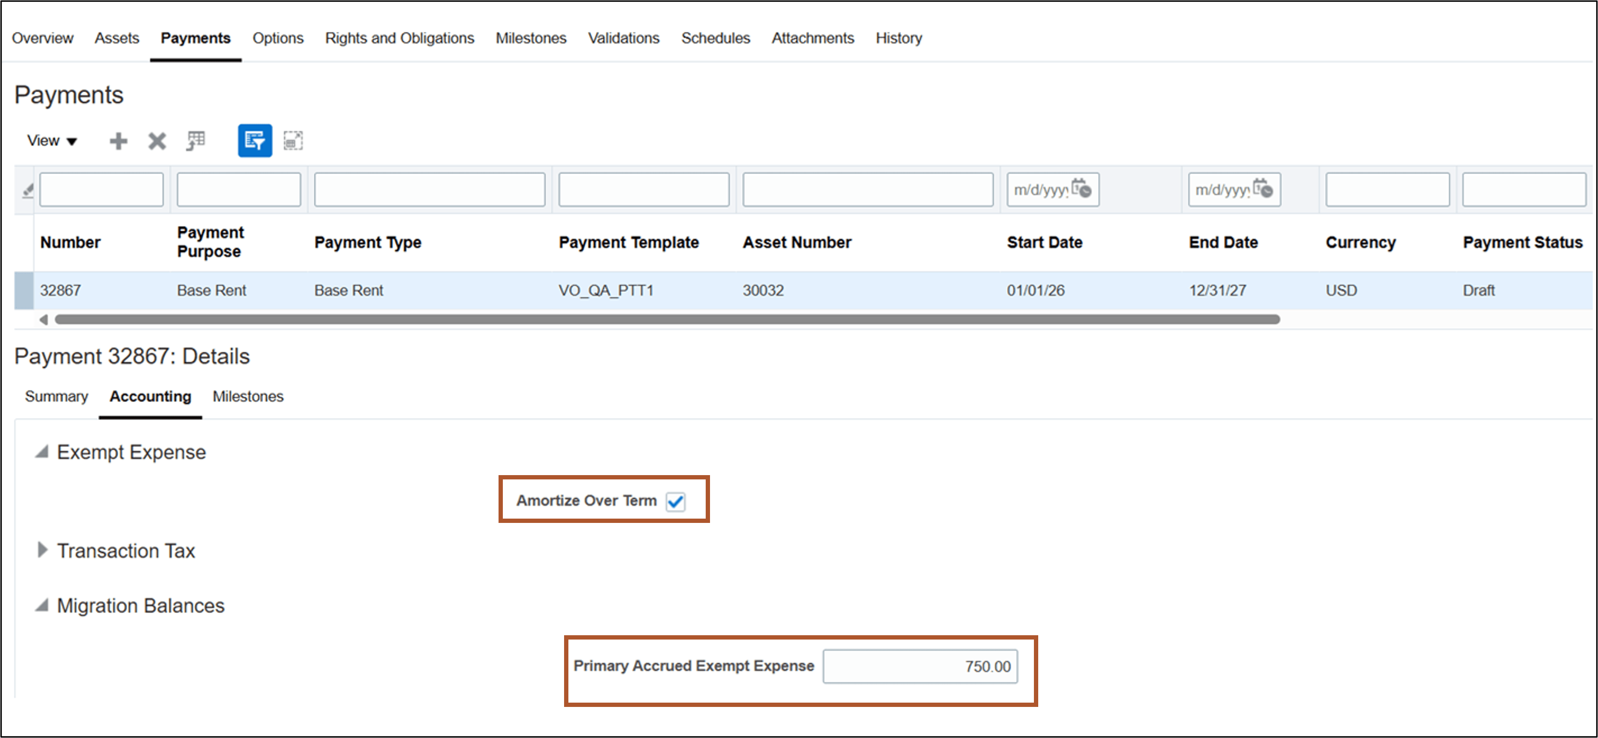
Task: Click the USD currency cell
Action: click(x=1341, y=291)
